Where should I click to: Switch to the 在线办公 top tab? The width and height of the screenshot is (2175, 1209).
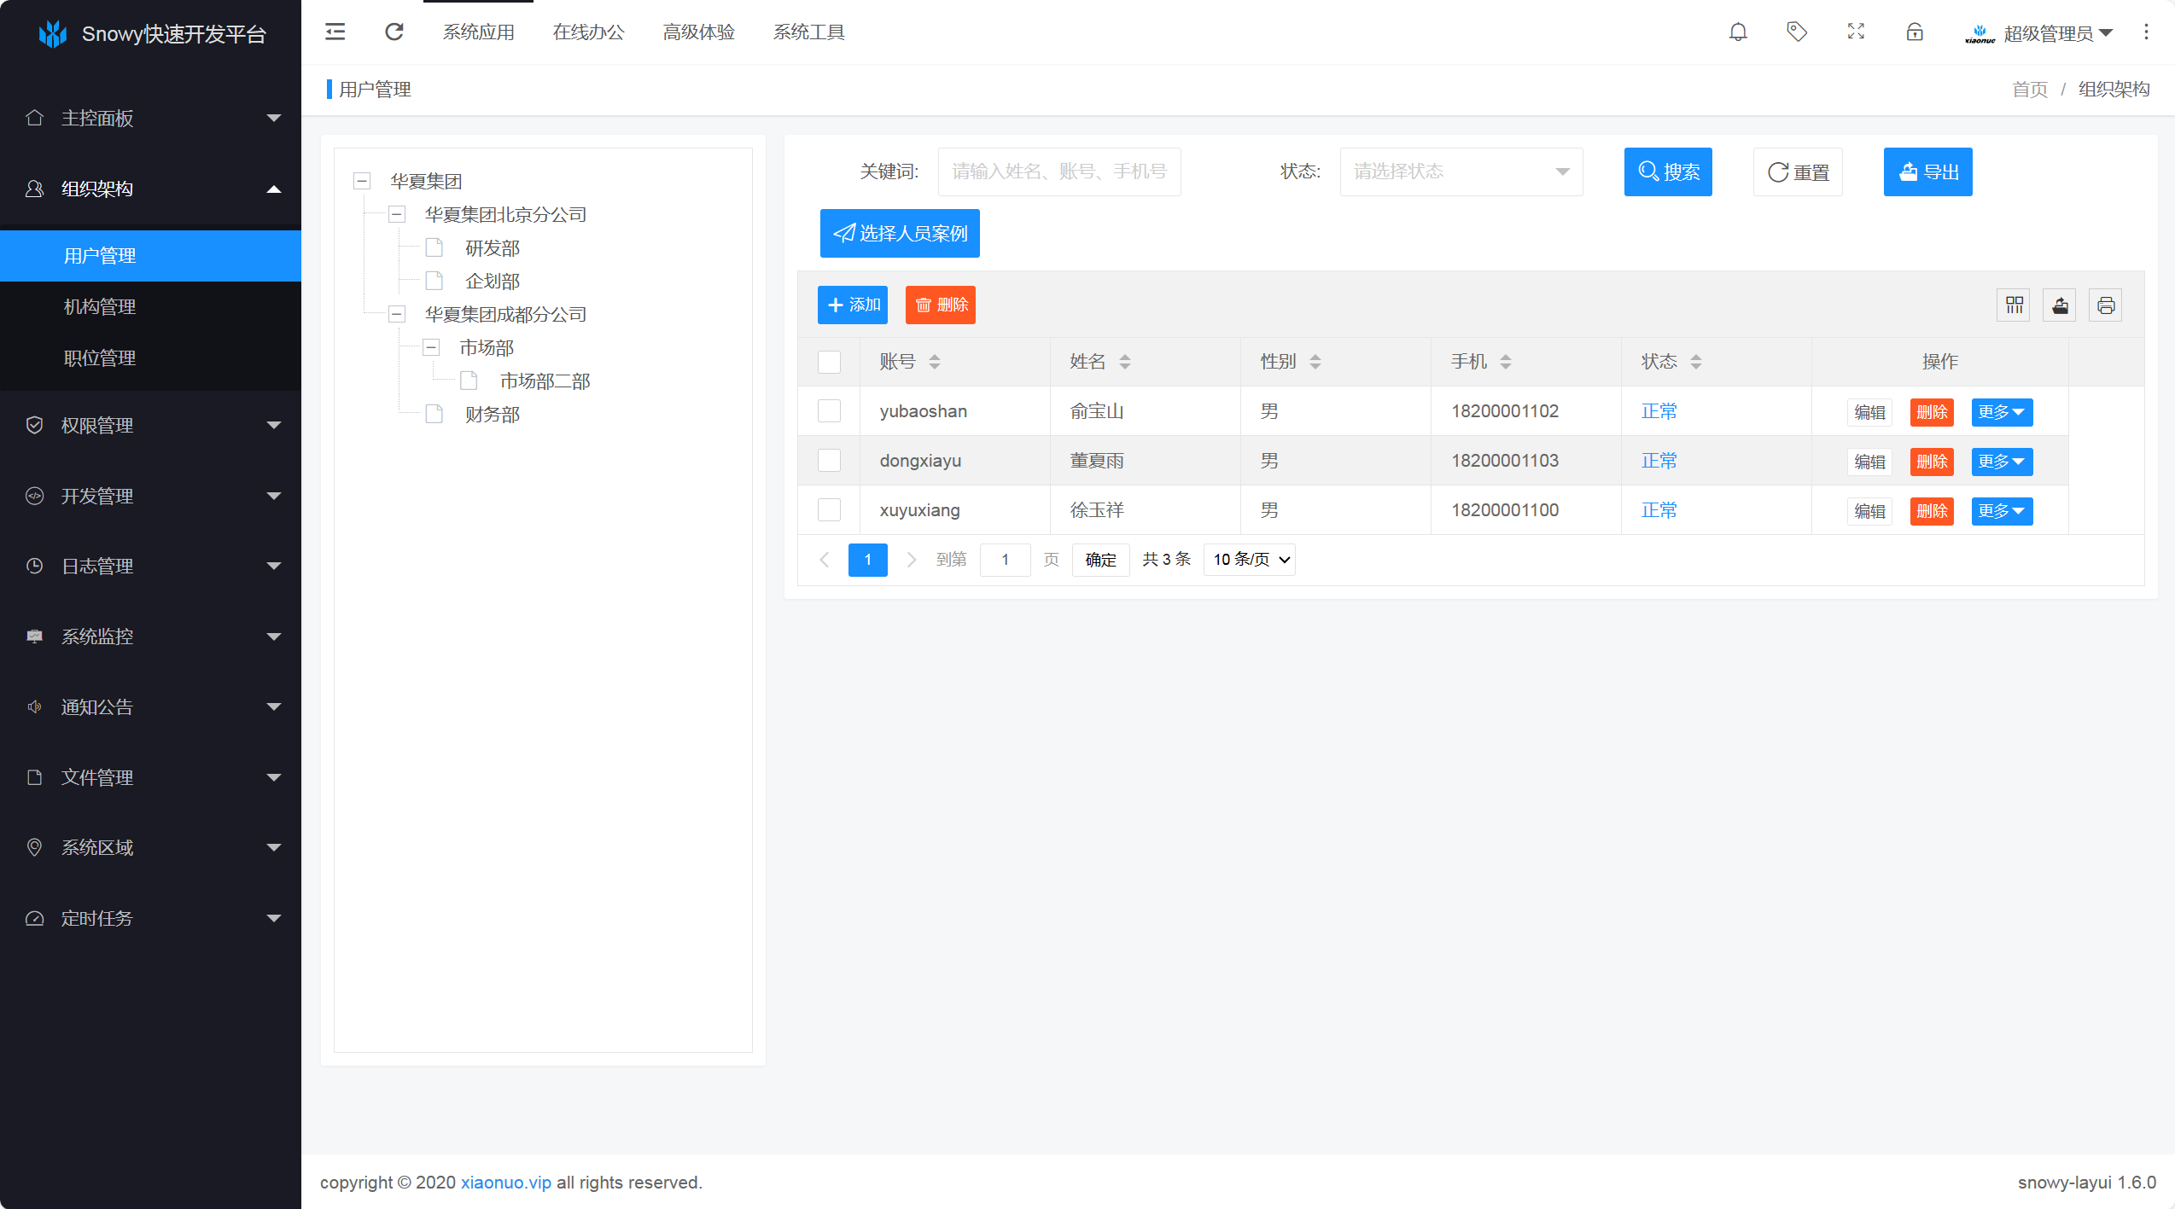tap(588, 32)
